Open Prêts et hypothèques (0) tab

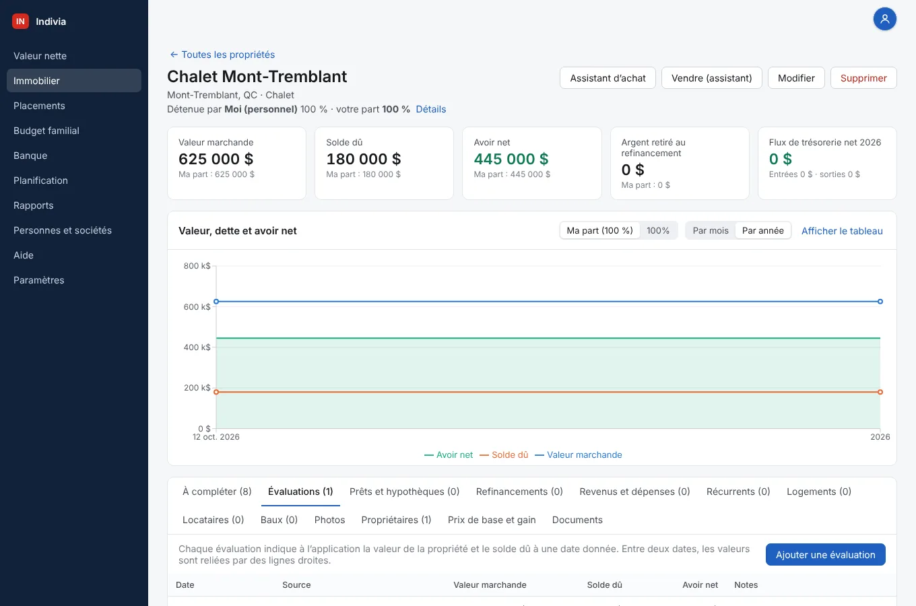pos(404,492)
